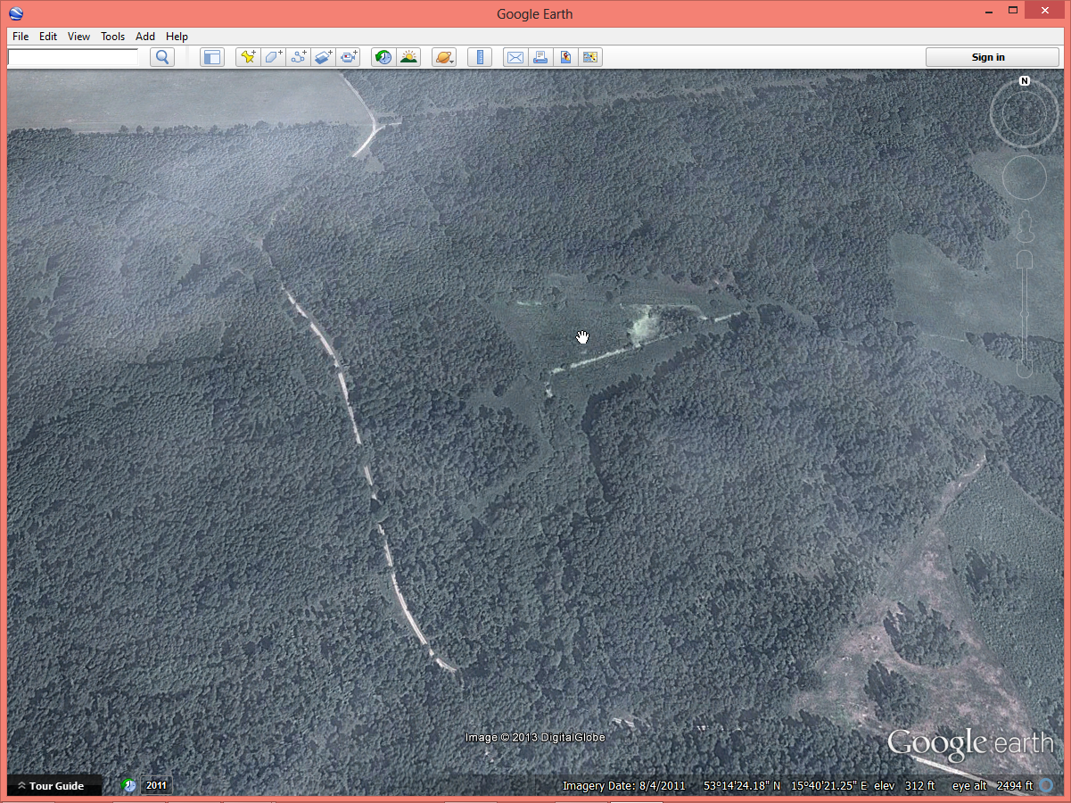Toggle sunlight across the landscape
The width and height of the screenshot is (1071, 803).
pos(408,57)
